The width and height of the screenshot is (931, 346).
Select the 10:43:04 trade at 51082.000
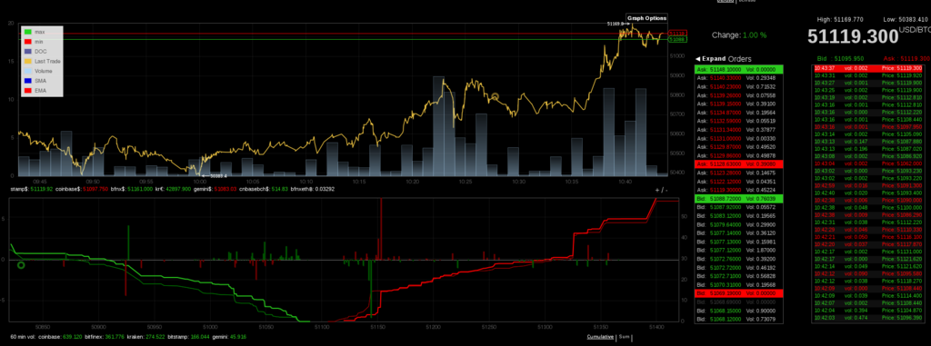tap(867, 163)
